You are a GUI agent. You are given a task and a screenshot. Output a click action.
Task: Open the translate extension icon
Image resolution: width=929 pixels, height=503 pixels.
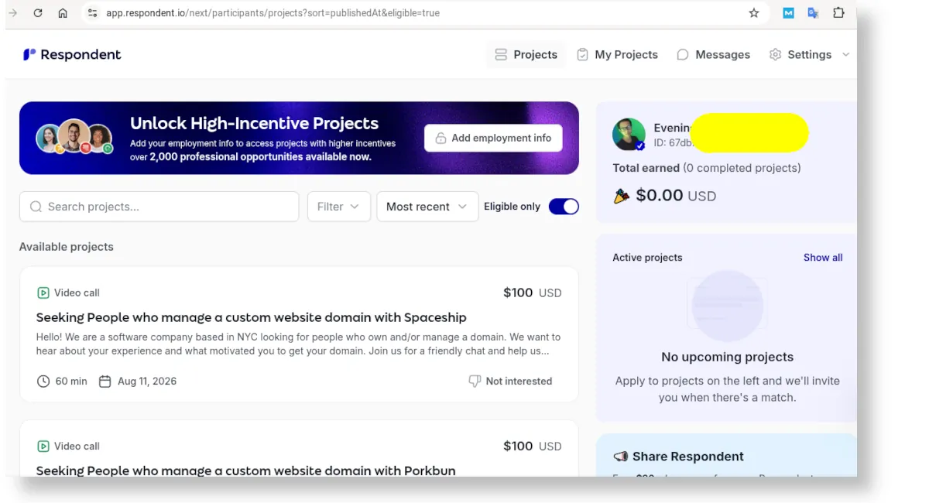click(x=813, y=13)
